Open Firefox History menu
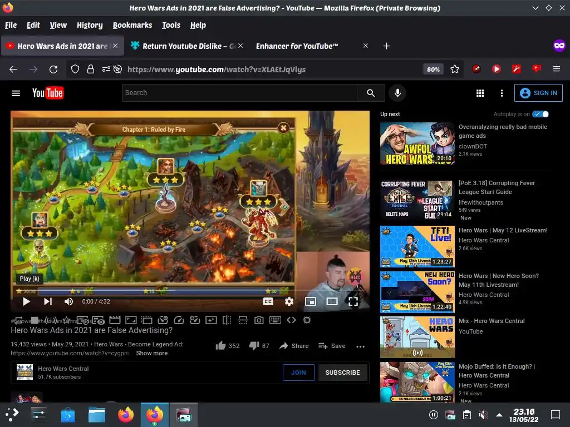The width and height of the screenshot is (570, 427). coord(90,25)
